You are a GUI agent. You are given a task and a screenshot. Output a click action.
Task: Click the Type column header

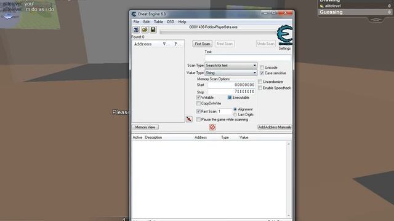click(225, 138)
